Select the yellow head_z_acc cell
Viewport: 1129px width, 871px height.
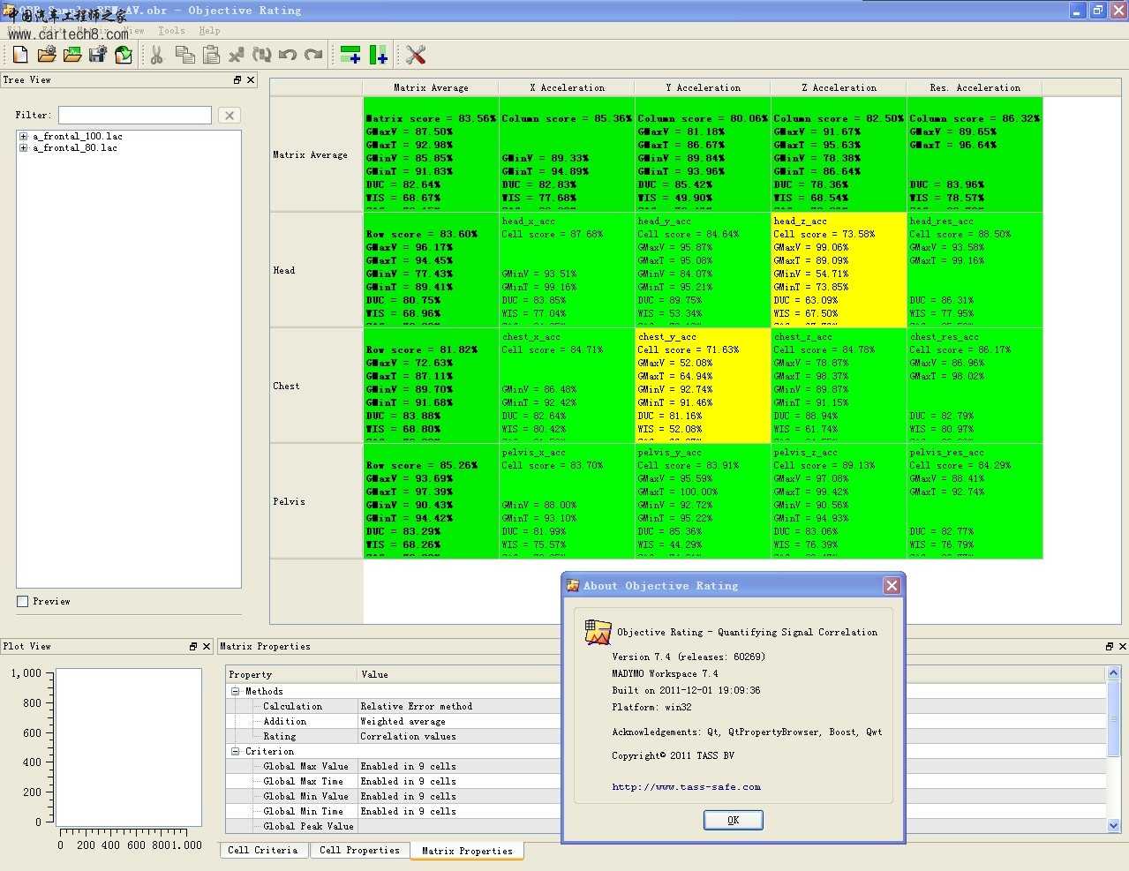pyautogui.click(x=839, y=270)
